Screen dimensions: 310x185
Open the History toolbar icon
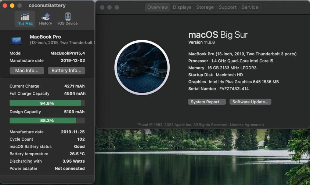pos(46,17)
